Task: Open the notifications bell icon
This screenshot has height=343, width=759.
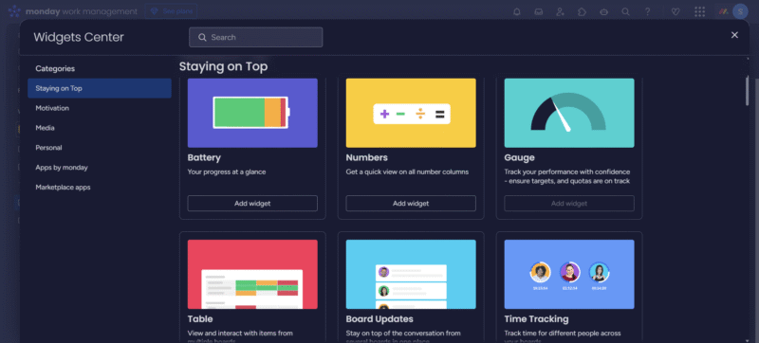Action: pos(516,12)
